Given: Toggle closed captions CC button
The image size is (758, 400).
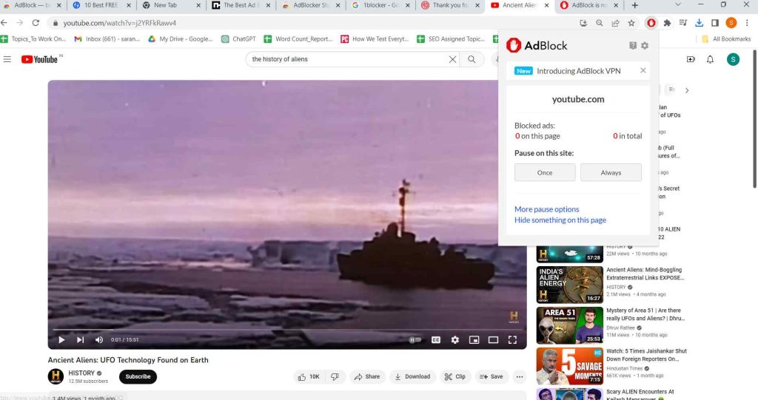Looking at the screenshot, I should pos(435,339).
